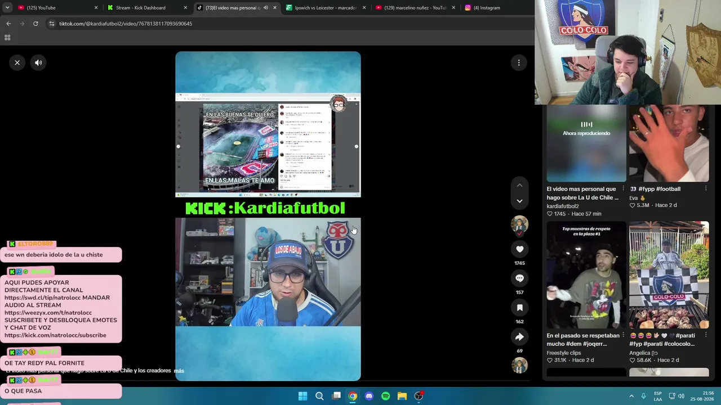Reload the TikTok page
The width and height of the screenshot is (721, 405).
coord(35,24)
